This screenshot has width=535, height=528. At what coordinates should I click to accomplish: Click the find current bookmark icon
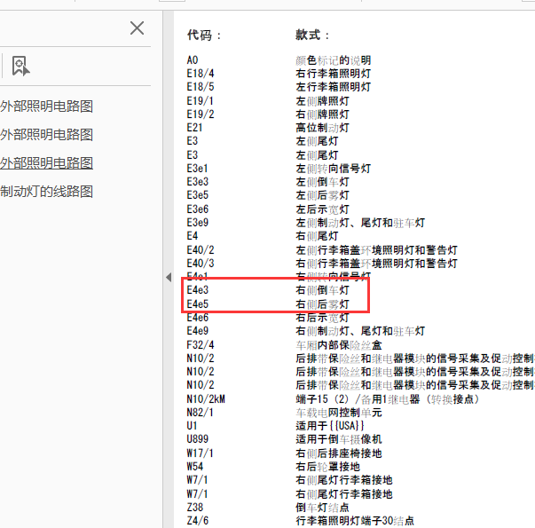(20, 66)
